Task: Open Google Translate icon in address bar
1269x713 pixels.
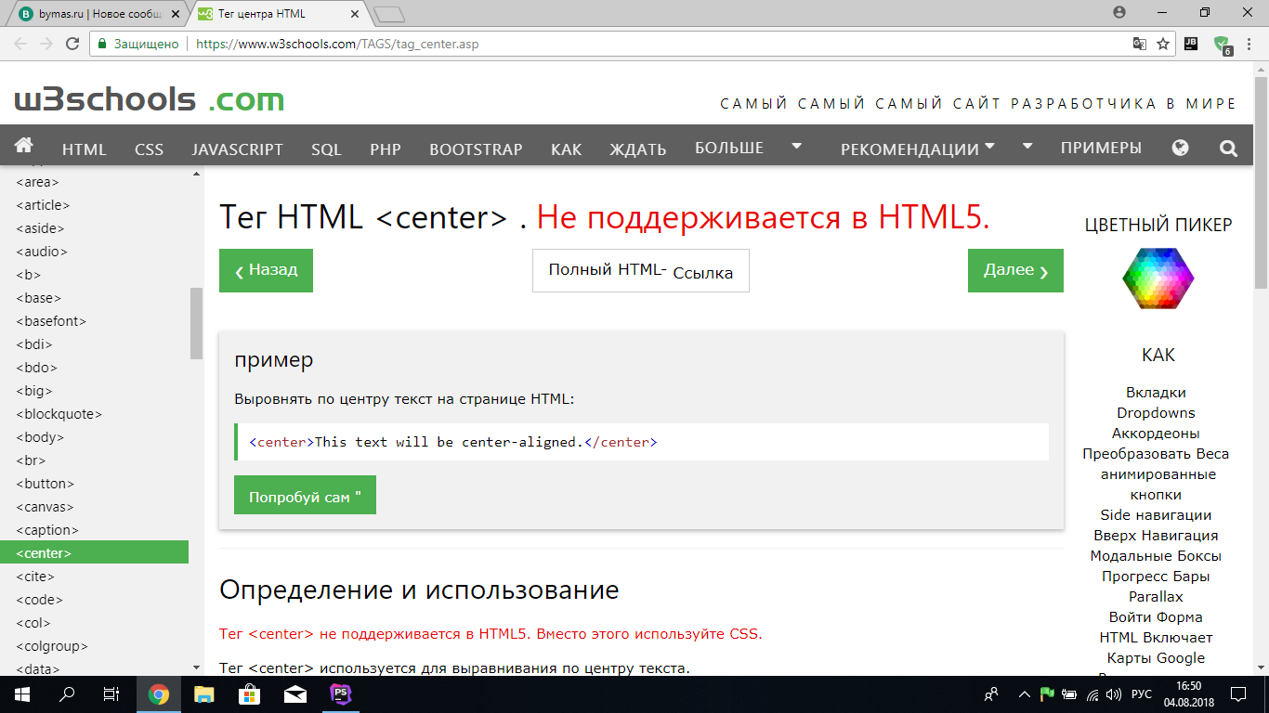Action: click(x=1139, y=44)
